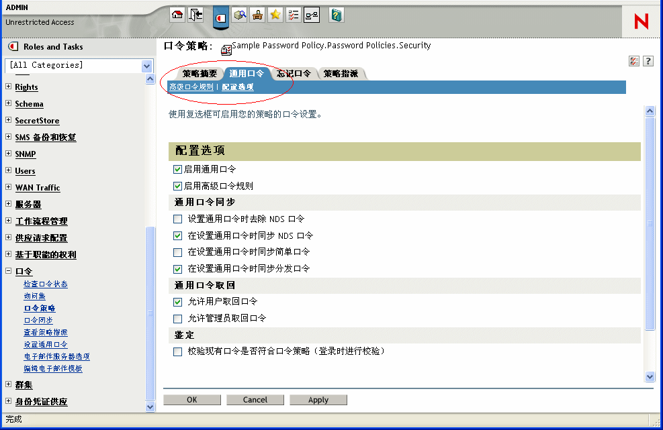The height and width of the screenshot is (430, 663).
Task: Enable 校验现有口令是否符合口令策略 checkbox
Action: pos(177,352)
